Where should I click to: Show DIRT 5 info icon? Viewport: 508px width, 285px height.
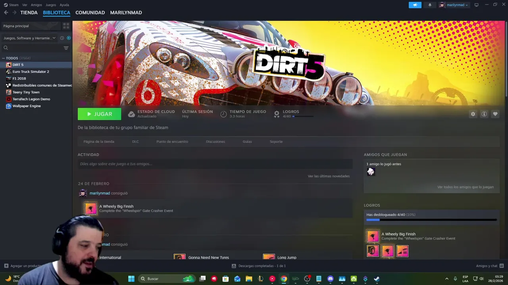(x=484, y=114)
